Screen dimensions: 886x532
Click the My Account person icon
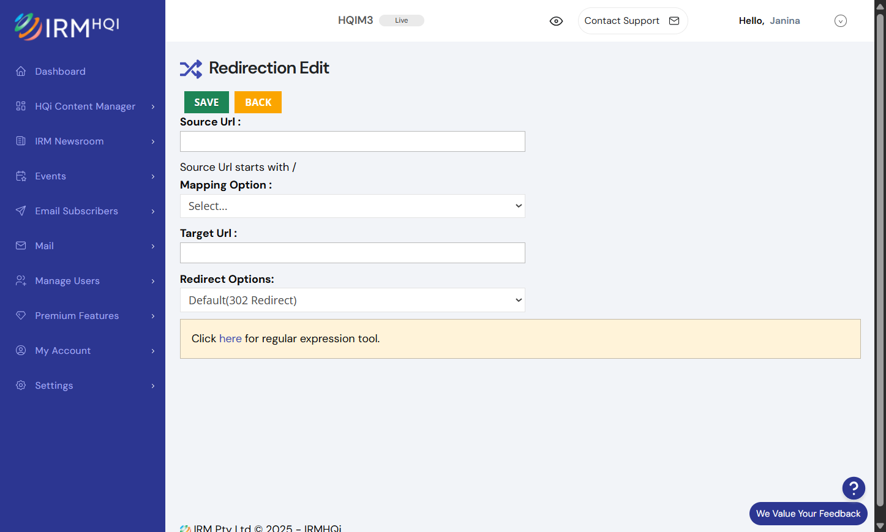coord(21,350)
